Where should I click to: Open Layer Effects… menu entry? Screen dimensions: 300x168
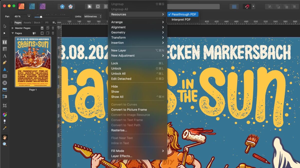[x=121, y=156]
